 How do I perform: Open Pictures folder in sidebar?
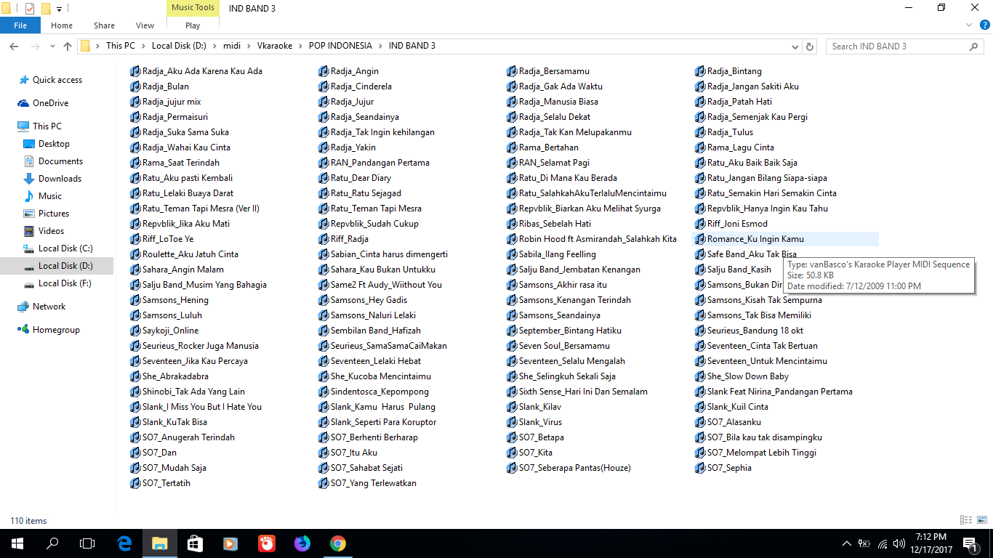[x=54, y=214]
